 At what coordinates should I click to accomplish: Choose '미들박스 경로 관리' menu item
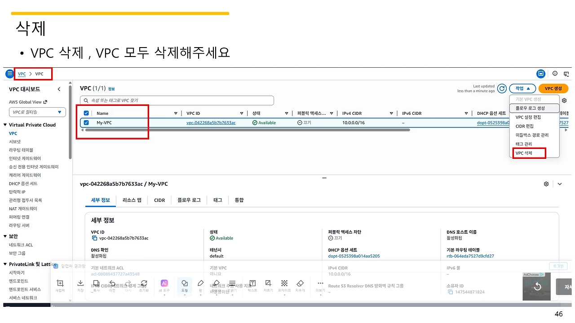pos(534,135)
